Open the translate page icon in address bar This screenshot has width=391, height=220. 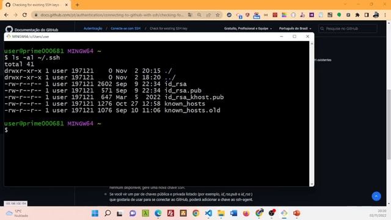[190, 15]
